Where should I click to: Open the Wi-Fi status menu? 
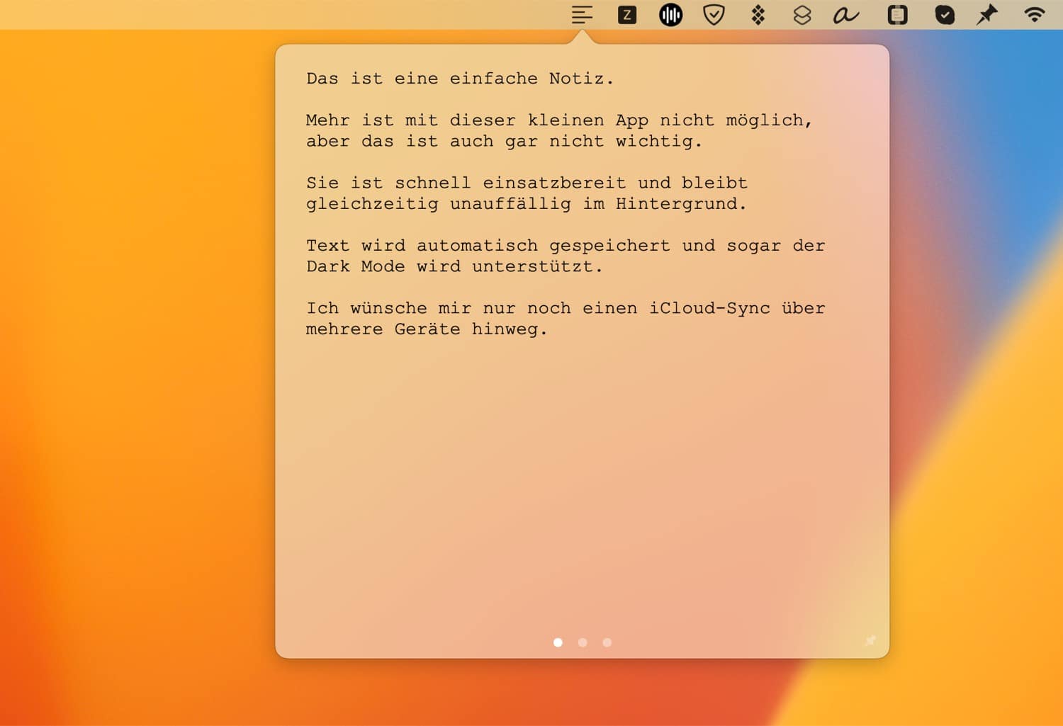click(1035, 15)
